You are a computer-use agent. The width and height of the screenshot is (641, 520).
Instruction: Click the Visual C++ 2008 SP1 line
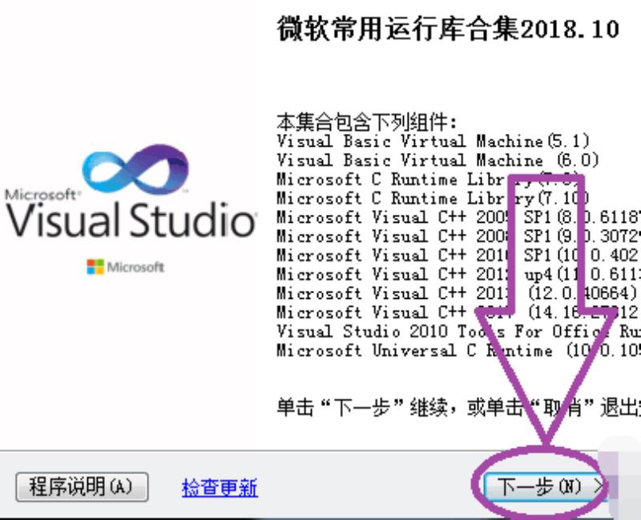[x=459, y=236]
